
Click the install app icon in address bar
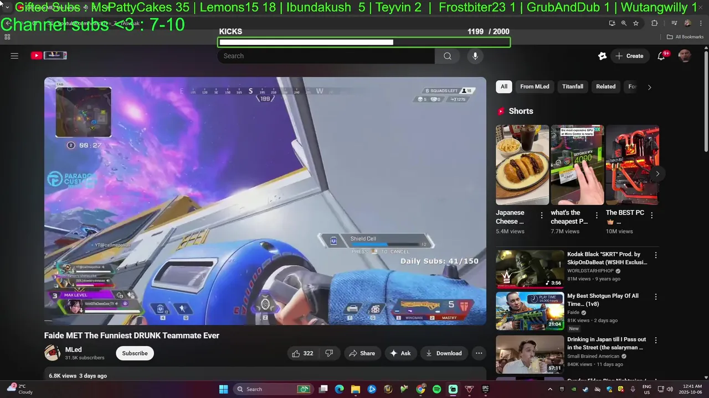(x=612, y=23)
